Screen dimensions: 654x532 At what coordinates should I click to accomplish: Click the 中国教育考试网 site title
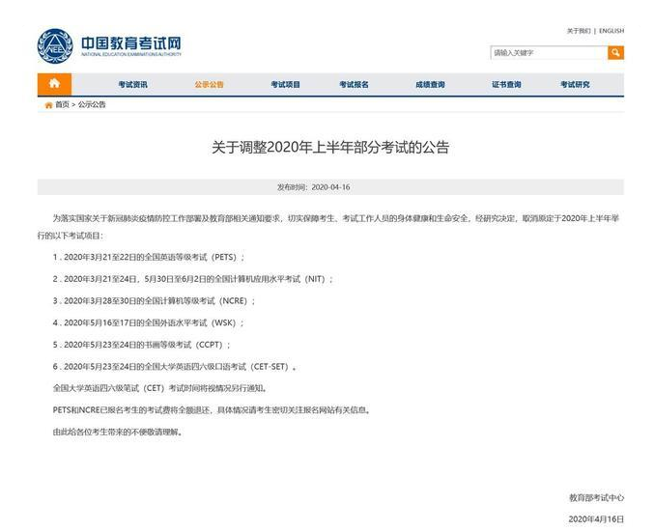(131, 42)
